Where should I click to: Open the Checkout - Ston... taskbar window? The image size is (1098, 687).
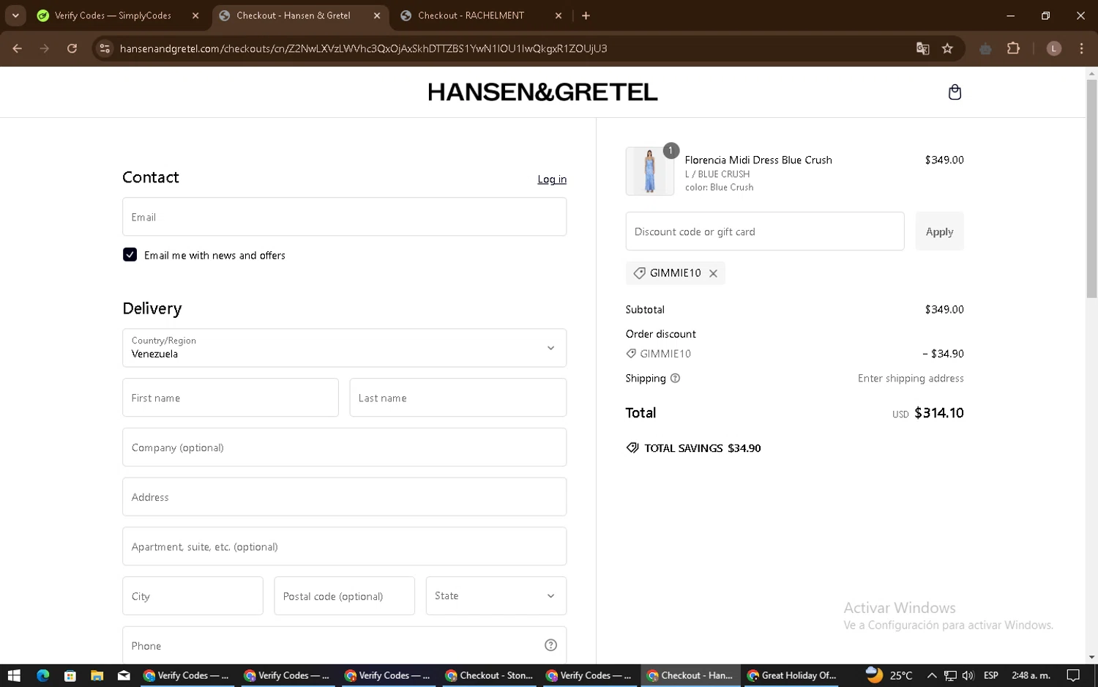[x=489, y=675]
